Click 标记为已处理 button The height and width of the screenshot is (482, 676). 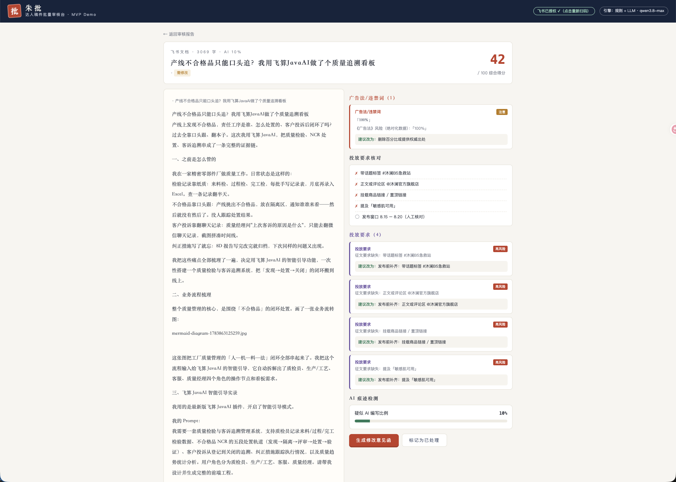(424, 440)
